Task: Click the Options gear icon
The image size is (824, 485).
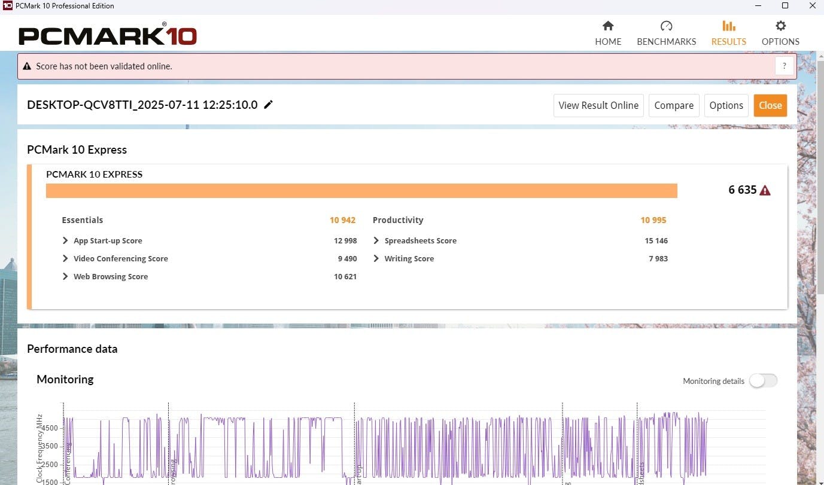Action: (x=780, y=26)
